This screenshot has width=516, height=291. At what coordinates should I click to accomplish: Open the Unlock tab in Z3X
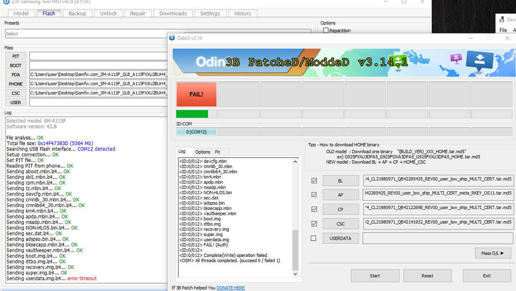point(108,13)
